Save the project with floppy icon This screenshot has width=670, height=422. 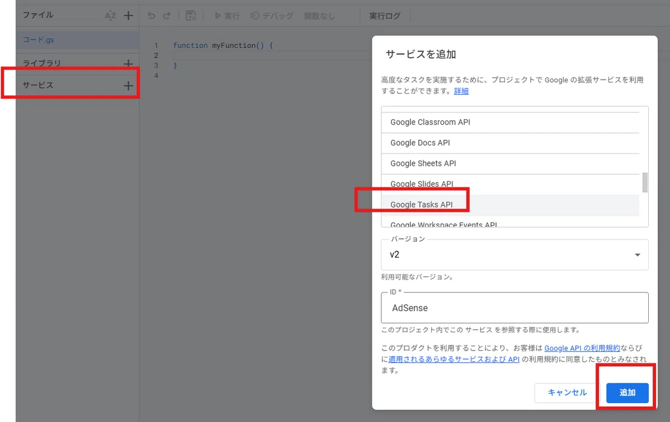click(x=190, y=16)
